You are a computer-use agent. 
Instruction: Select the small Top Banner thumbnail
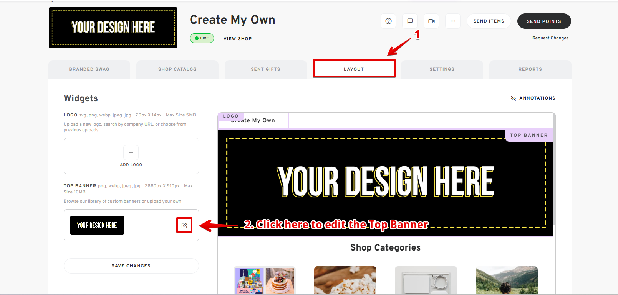click(x=97, y=225)
